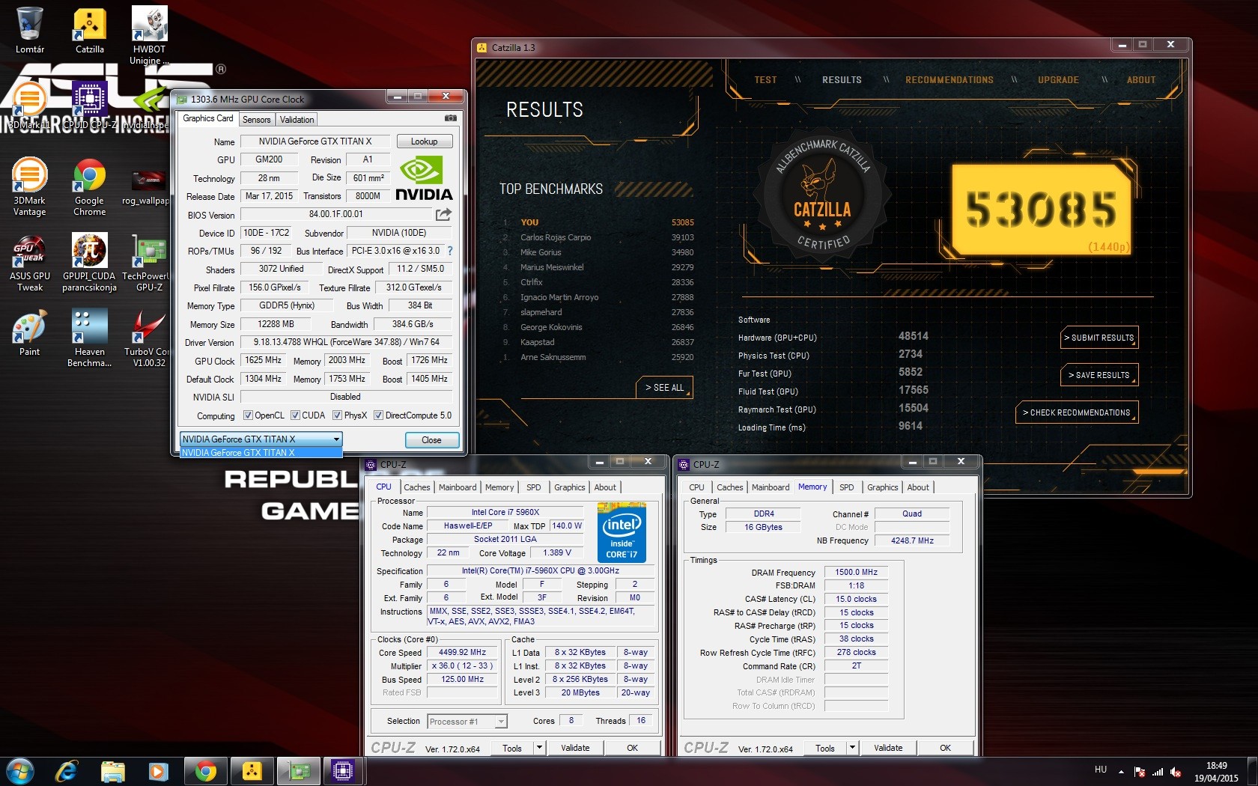
Task: Open SPD tab in right CPU-Z window
Action: (x=847, y=487)
